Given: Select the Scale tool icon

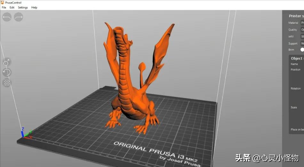Looking at the screenshot, I should pos(7,62).
